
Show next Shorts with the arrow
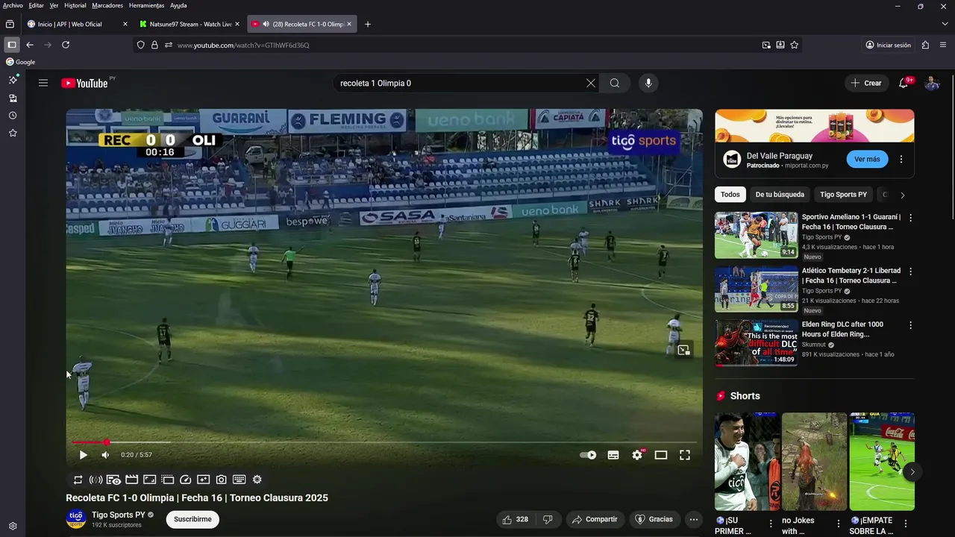[x=912, y=471]
